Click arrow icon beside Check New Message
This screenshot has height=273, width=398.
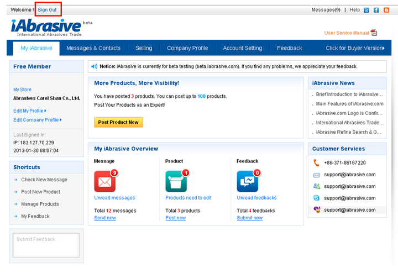pos(15,180)
